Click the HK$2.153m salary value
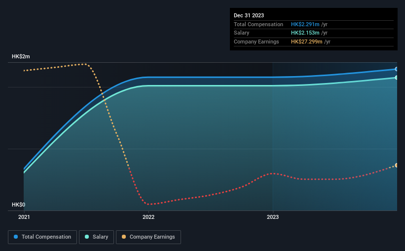This screenshot has height=251, width=405. (305, 33)
